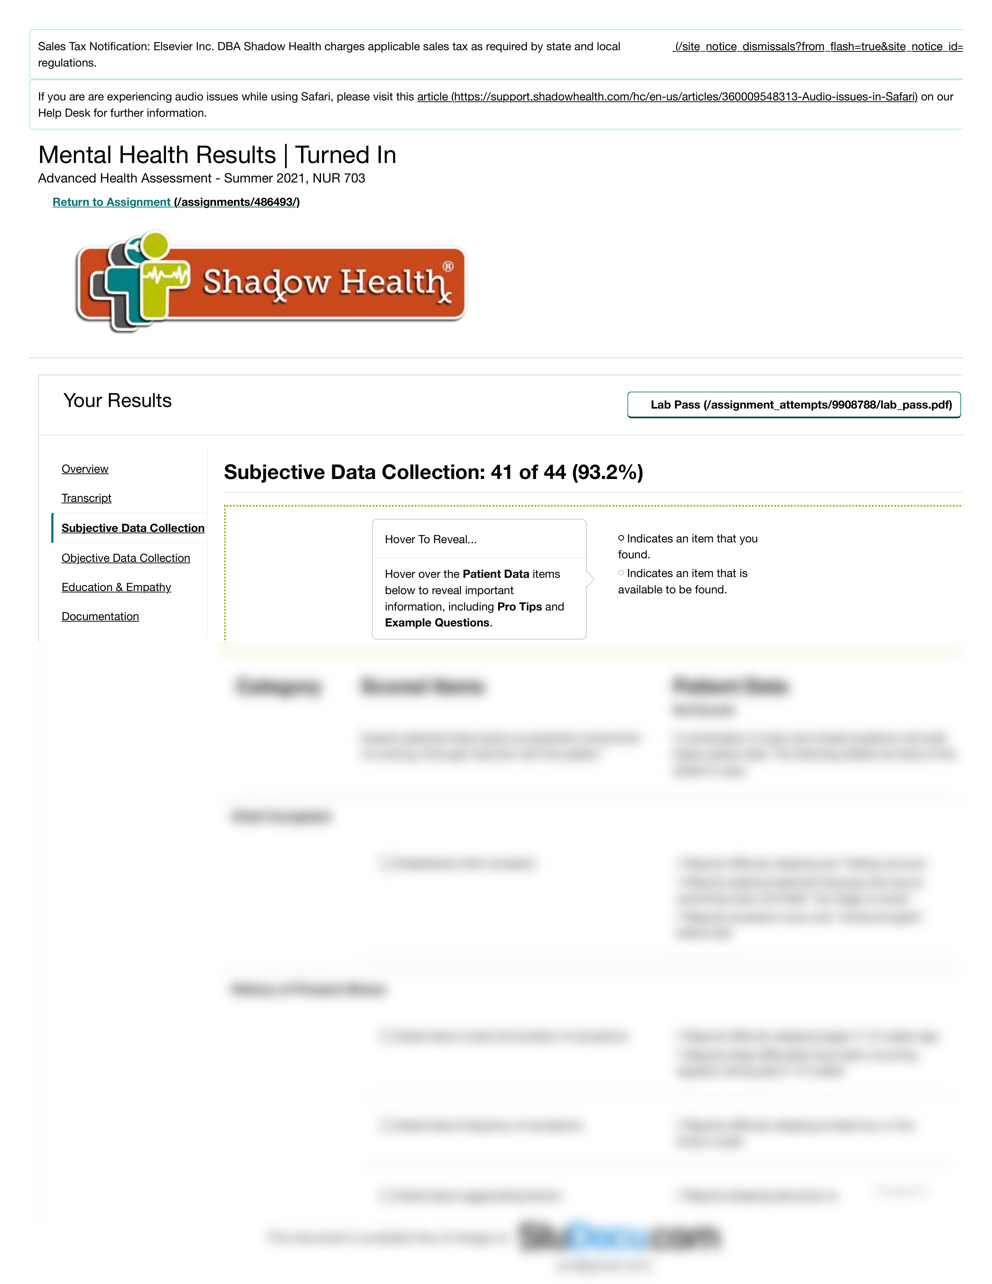Navigate to Education & Empathy section
992x1284 pixels.
pyautogui.click(x=116, y=586)
